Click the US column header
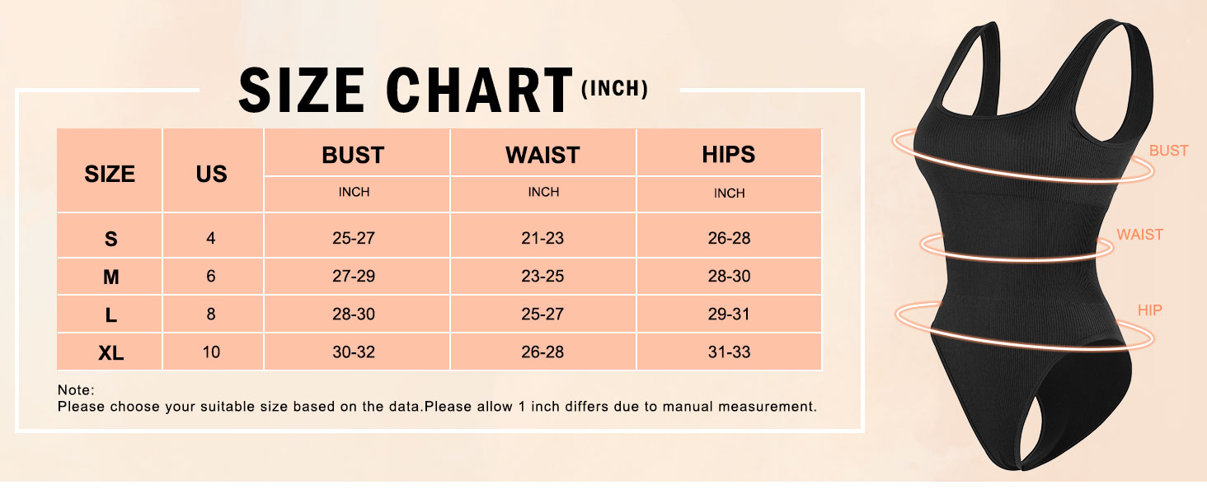Viewport: 1207px width, 494px height. point(212,174)
